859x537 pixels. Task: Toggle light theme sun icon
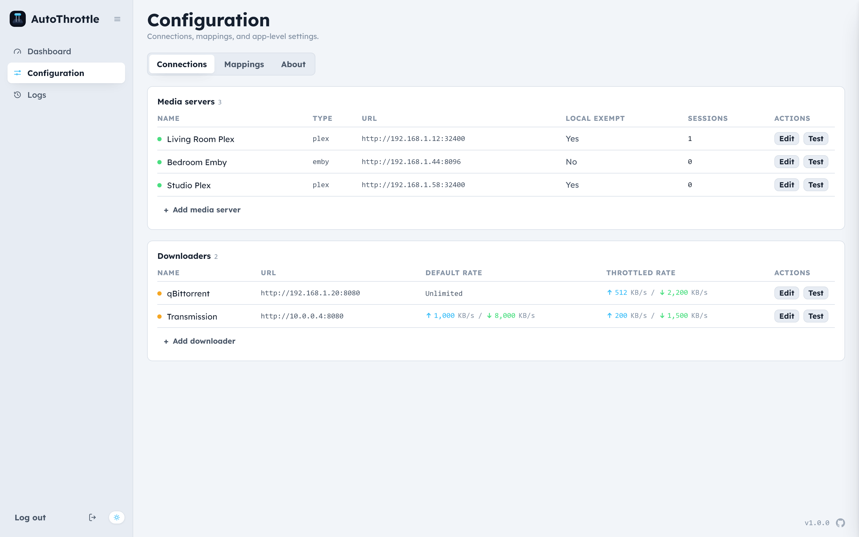pyautogui.click(x=117, y=517)
